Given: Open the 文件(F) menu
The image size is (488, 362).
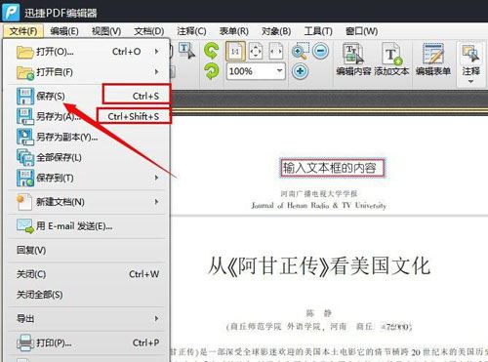Looking at the screenshot, I should (x=23, y=31).
